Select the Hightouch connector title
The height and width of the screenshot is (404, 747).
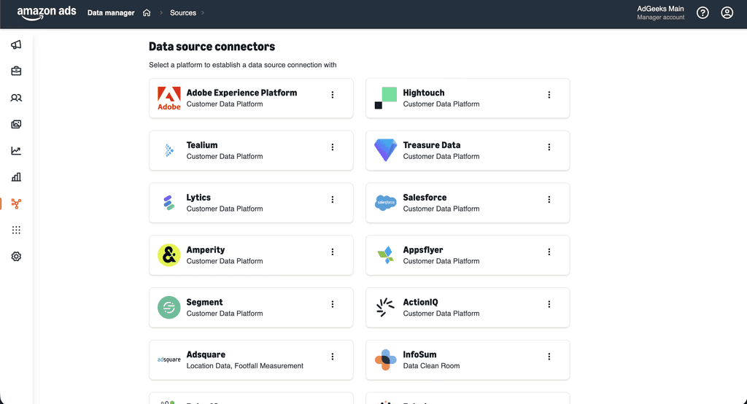424,93
